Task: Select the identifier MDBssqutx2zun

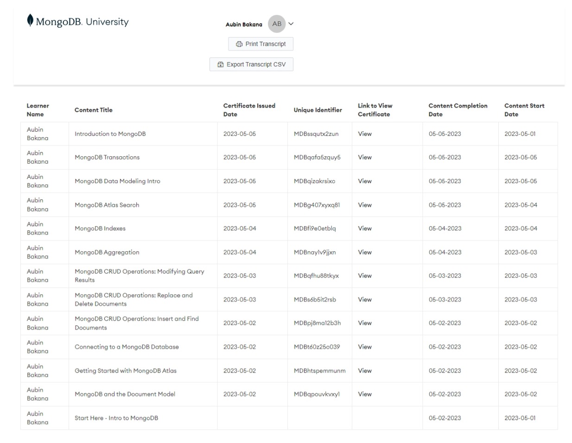Action: coord(316,134)
